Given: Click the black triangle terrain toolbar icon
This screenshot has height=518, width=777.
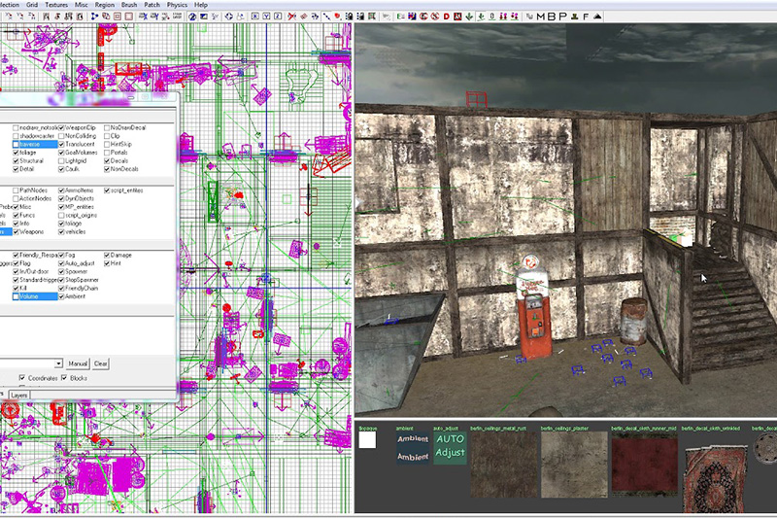Looking at the screenshot, I should point(597,17).
